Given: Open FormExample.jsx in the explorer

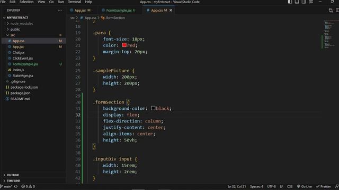Looking at the screenshot, I should [x=25, y=64].
